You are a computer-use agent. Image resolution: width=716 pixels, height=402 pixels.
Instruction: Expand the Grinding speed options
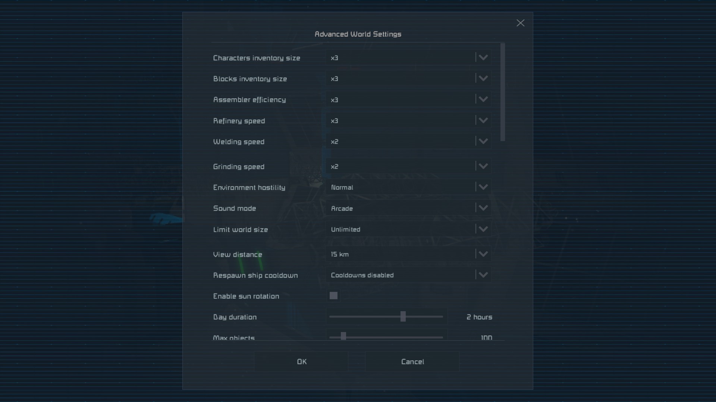pyautogui.click(x=408, y=166)
